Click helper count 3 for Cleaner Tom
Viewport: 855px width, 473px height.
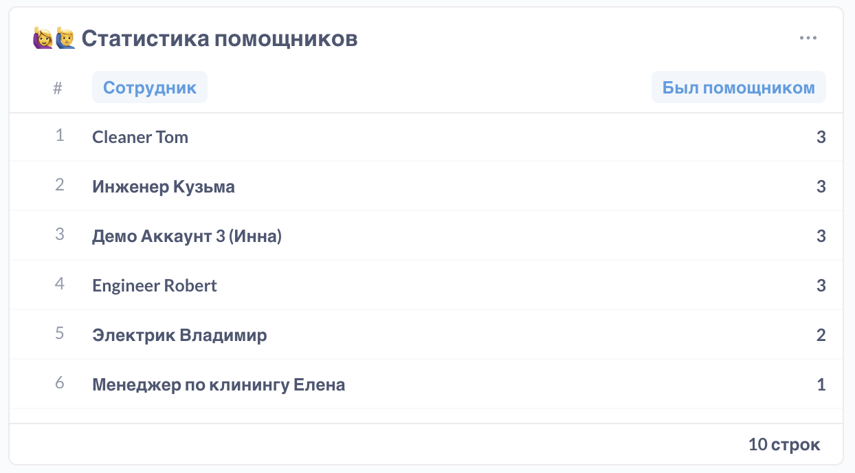821,137
